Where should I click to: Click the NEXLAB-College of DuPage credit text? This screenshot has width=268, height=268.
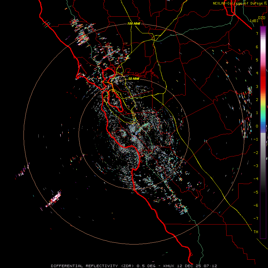(x=239, y=3)
